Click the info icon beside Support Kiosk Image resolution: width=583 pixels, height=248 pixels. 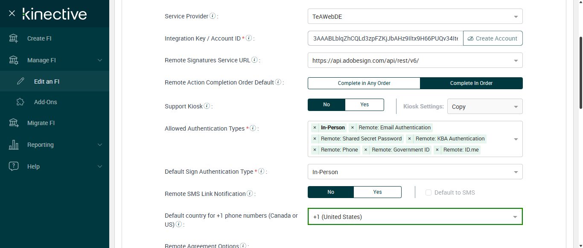pos(207,106)
